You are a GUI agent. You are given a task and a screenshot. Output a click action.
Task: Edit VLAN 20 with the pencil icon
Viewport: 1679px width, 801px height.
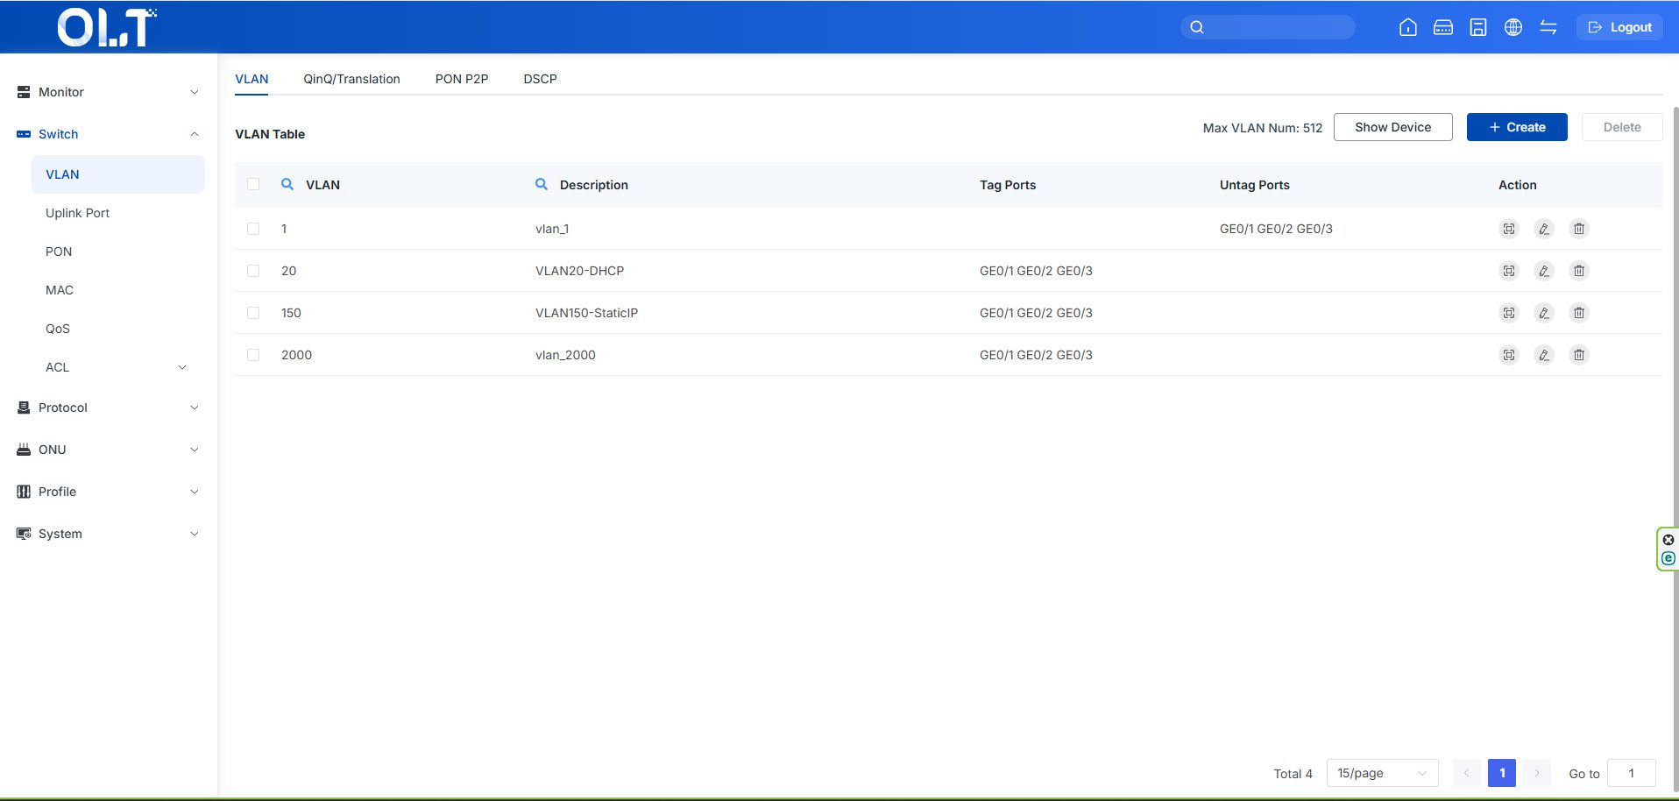(x=1544, y=271)
